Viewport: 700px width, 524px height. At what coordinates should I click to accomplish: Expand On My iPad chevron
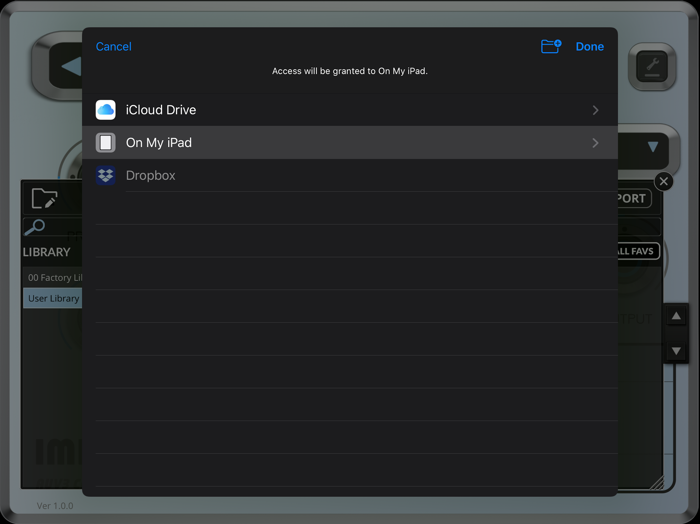click(595, 143)
